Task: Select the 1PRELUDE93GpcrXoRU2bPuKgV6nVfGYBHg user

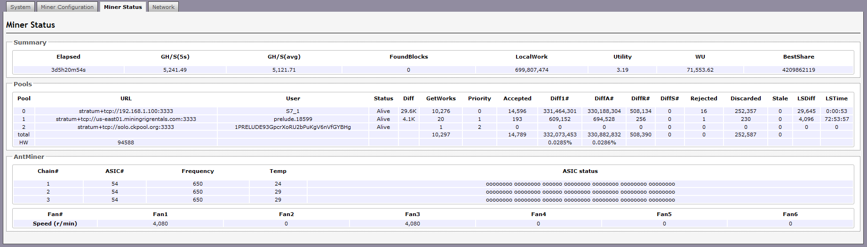Action: point(293,127)
